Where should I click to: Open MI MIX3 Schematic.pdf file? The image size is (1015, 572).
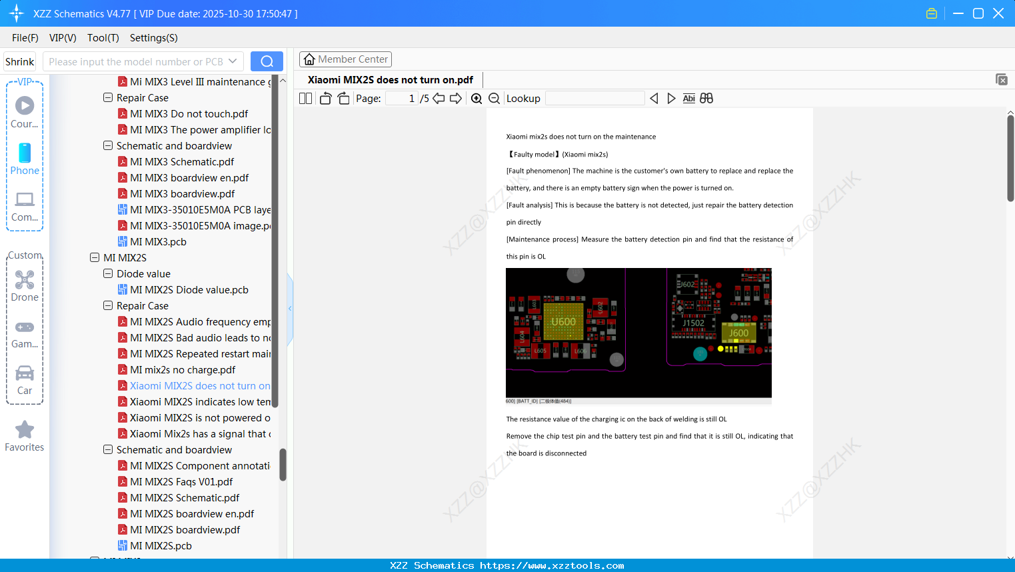pyautogui.click(x=182, y=162)
